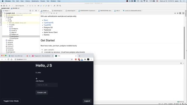Image resolution: width=187 pixels, height=105 pixels.
Task: Select .travis.yml in project tree
Action: (x=11, y=46)
